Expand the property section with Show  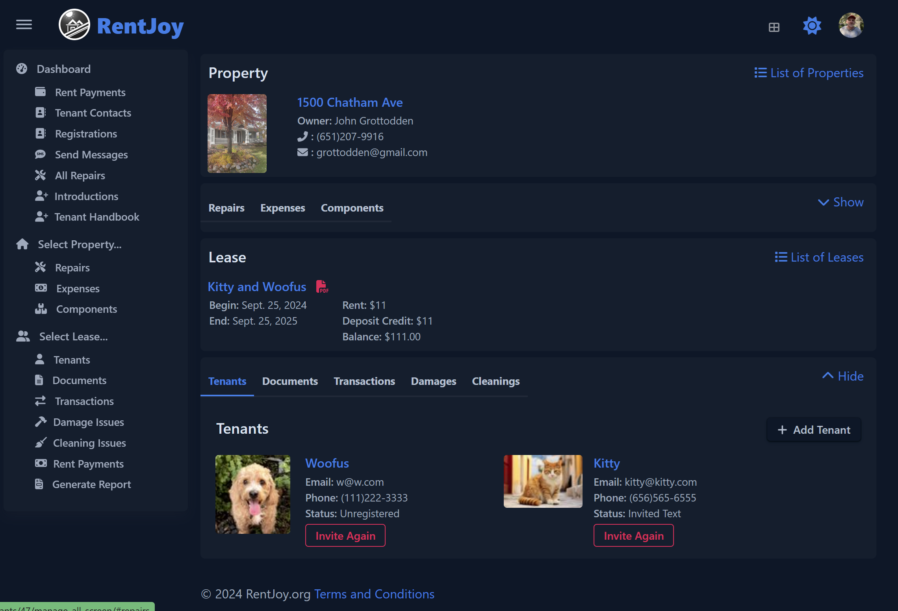[841, 202]
